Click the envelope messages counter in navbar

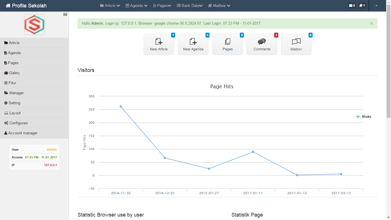click(352, 5)
